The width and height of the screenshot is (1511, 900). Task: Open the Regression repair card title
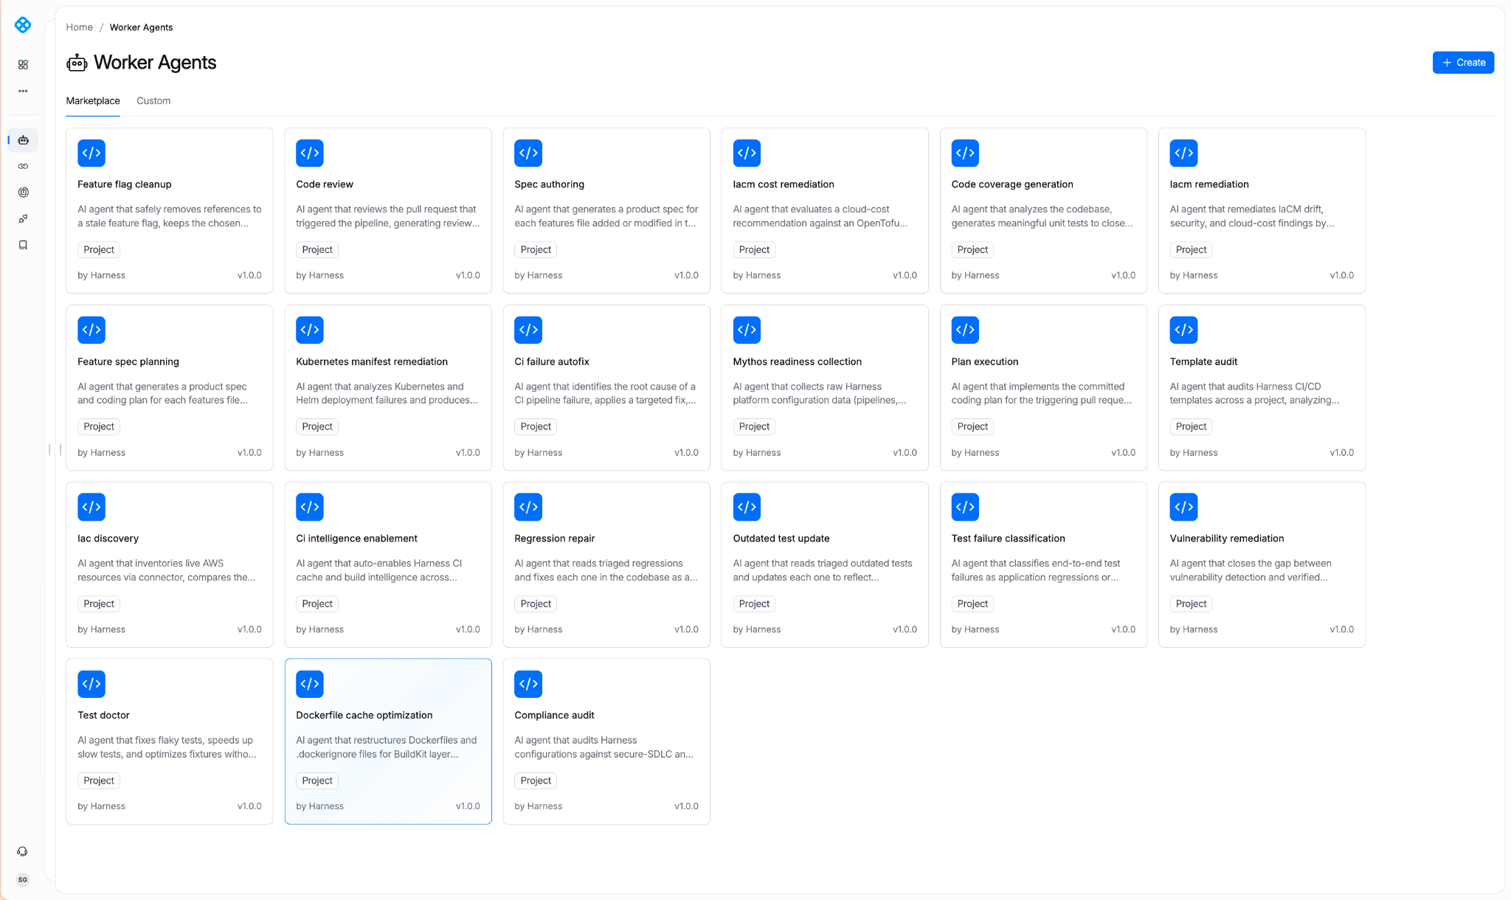click(554, 539)
